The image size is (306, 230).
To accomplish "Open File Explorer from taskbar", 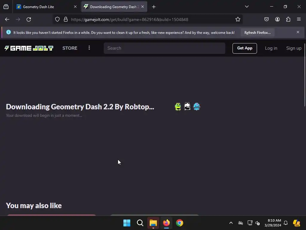I will [x=153, y=223].
